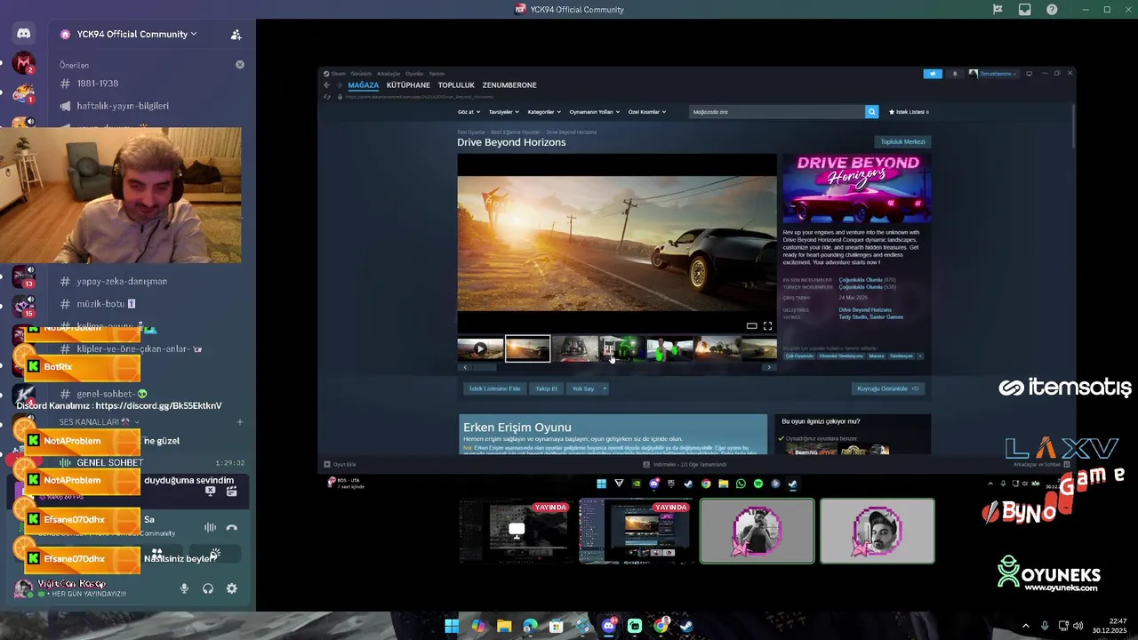The image size is (1138, 640).
Task: Dismiss the Önerilen suggested channels section
Action: point(239,65)
